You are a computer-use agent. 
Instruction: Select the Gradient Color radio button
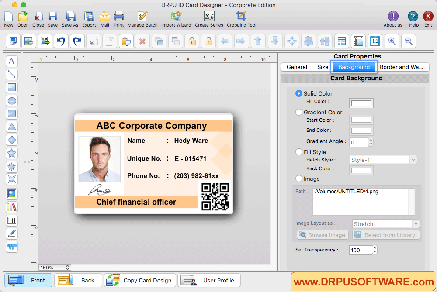click(x=298, y=112)
